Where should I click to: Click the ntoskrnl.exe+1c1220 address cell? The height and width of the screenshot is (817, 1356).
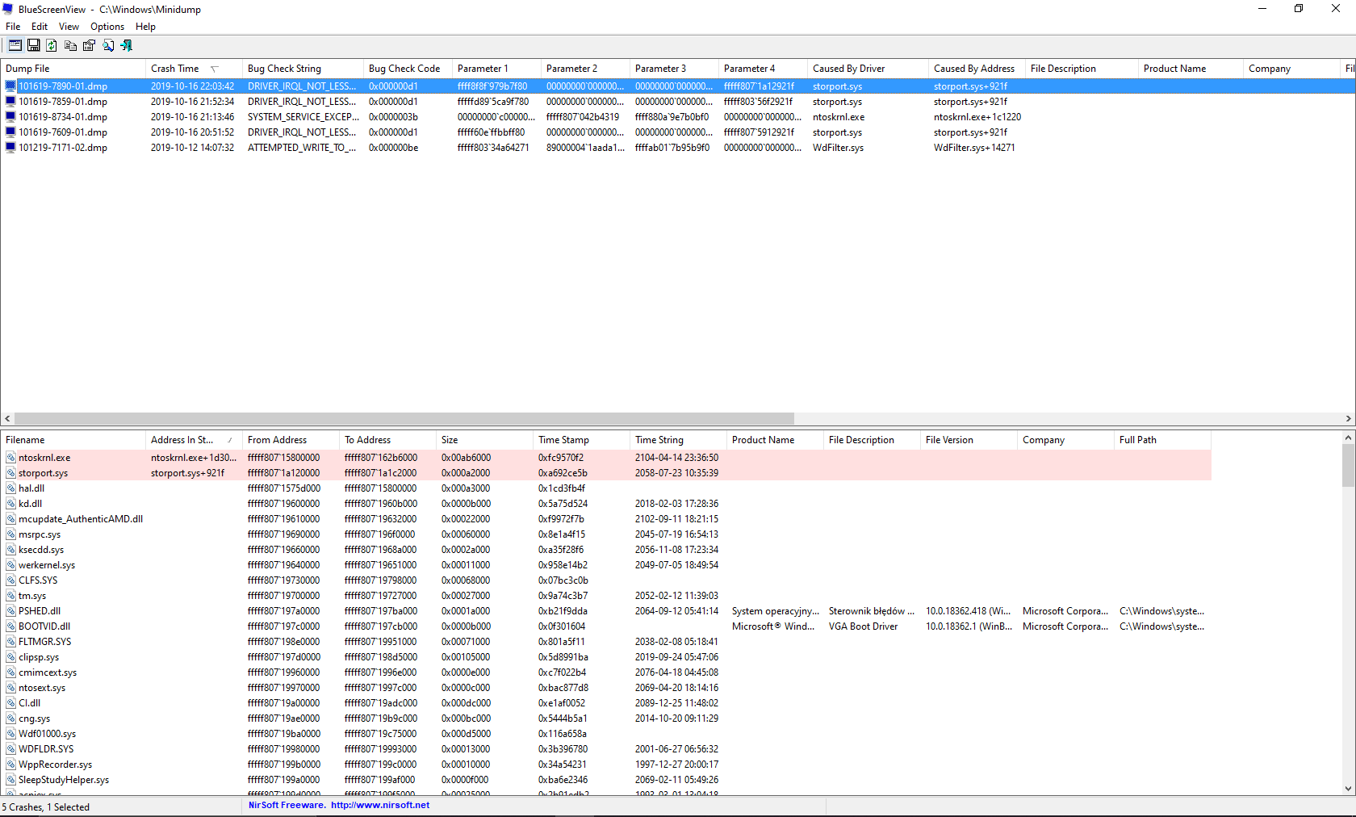[x=977, y=117]
